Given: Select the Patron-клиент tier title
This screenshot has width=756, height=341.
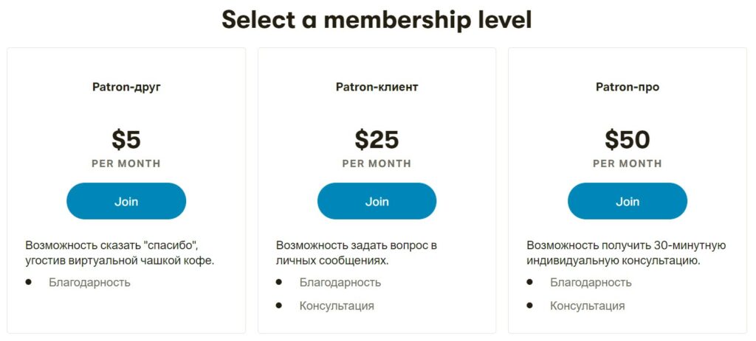Looking at the screenshot, I should click(x=377, y=87).
